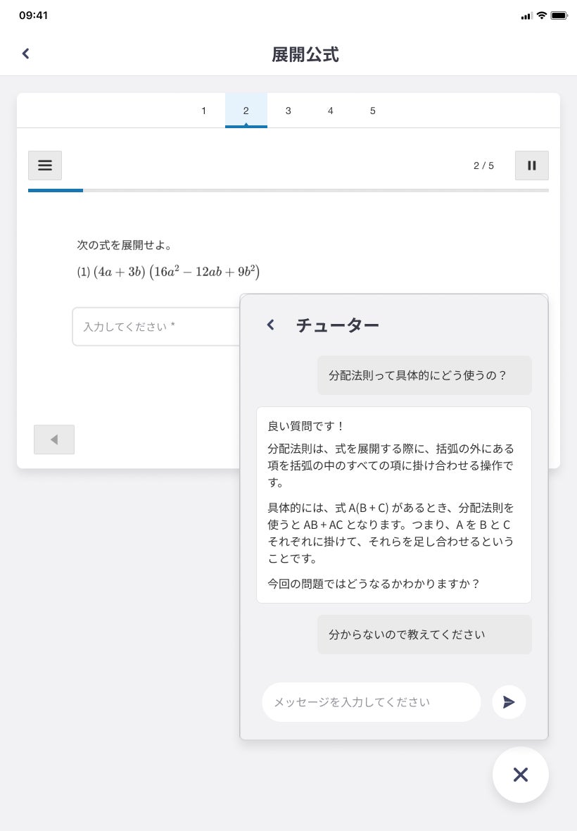Tap the question bubble 分配法則って具体的にどう使うの？
577x831 pixels.
[x=424, y=375]
